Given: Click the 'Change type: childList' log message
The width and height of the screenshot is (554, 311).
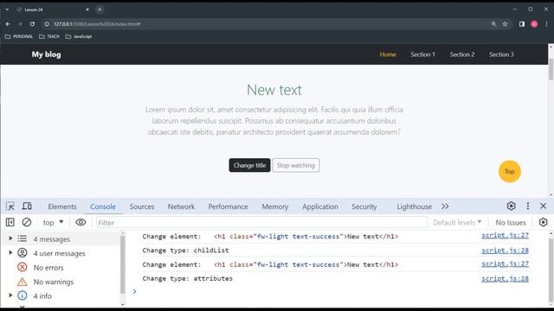Looking at the screenshot, I should pyautogui.click(x=185, y=251).
